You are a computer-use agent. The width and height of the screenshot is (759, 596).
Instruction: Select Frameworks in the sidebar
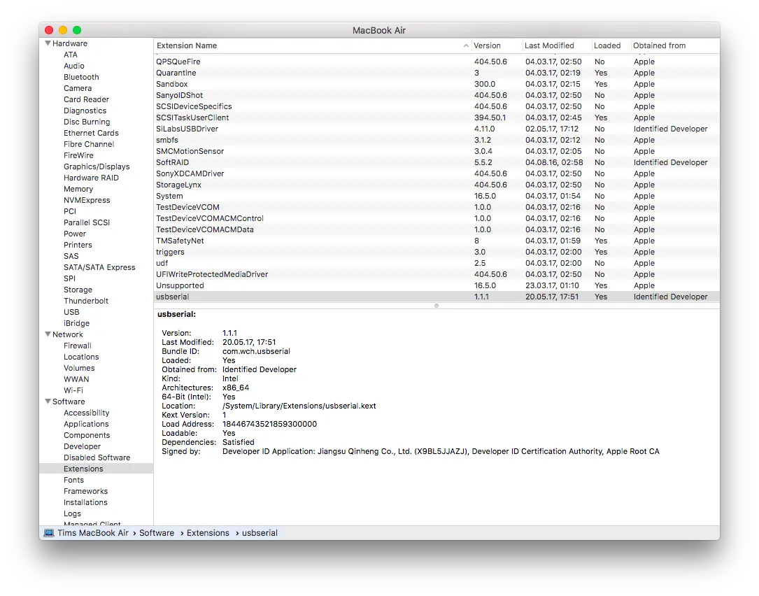pyautogui.click(x=85, y=491)
